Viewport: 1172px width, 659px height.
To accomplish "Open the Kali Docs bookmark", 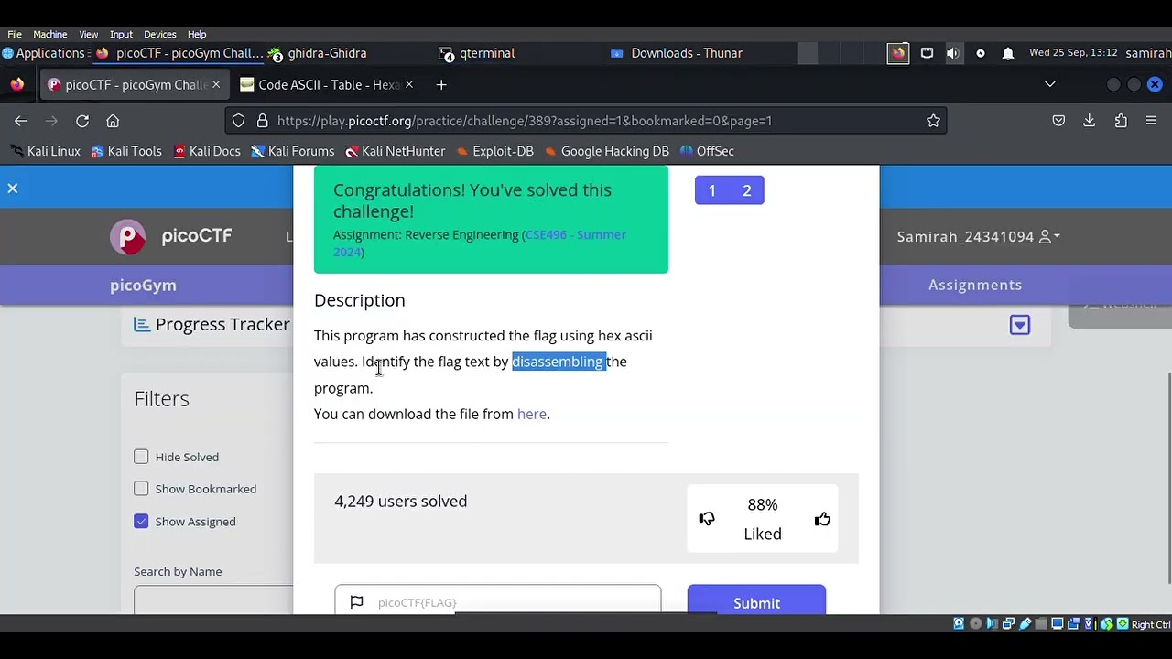I will pyautogui.click(x=207, y=151).
